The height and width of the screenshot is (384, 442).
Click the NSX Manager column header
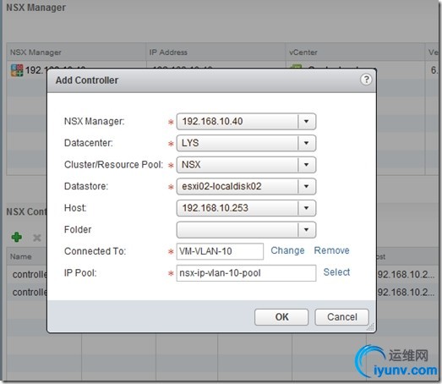[76, 52]
